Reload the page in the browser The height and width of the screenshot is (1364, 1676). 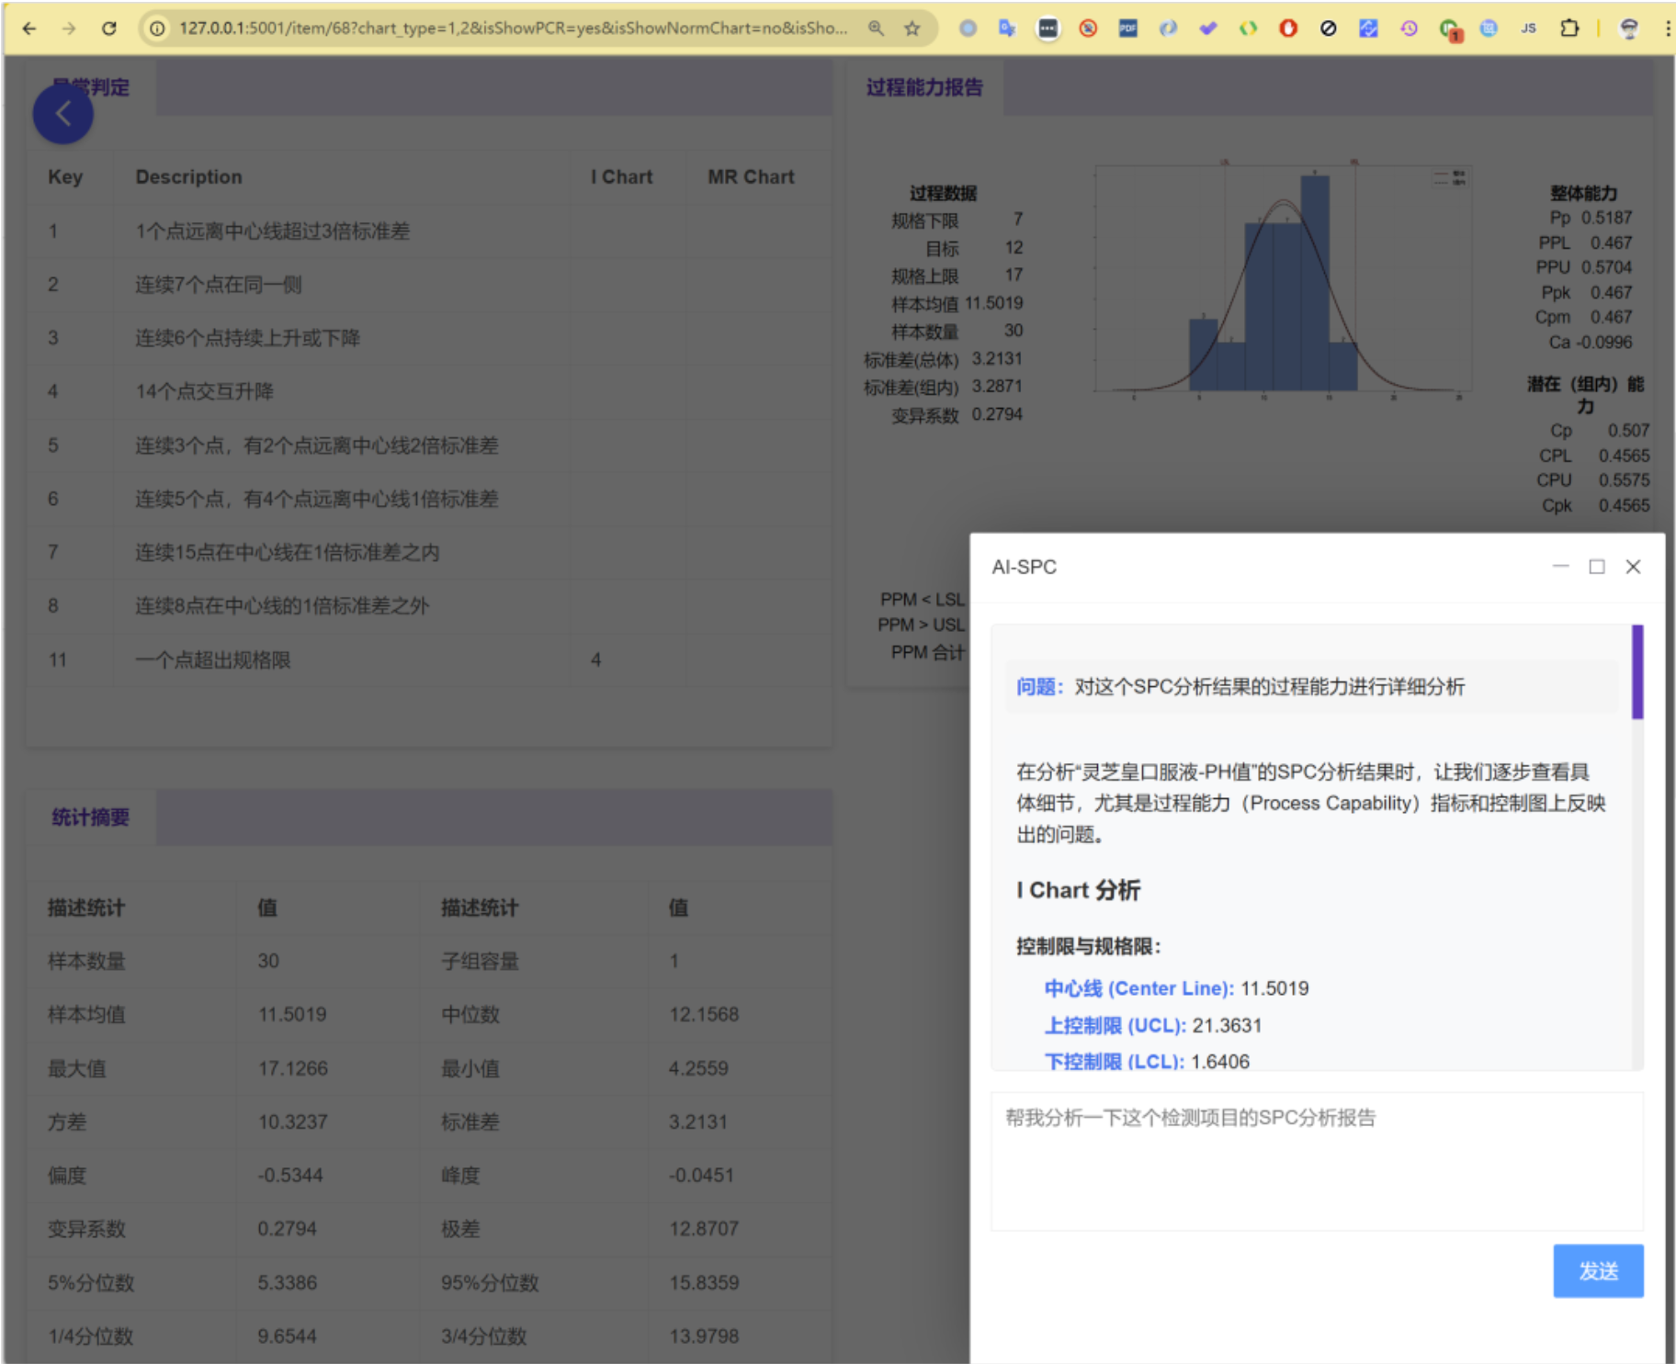[109, 28]
